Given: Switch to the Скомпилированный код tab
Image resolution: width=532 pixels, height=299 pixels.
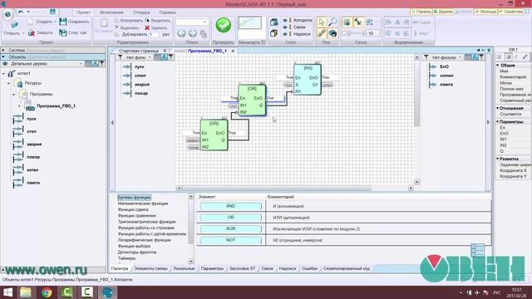Looking at the screenshot, I should pyautogui.click(x=347, y=268).
